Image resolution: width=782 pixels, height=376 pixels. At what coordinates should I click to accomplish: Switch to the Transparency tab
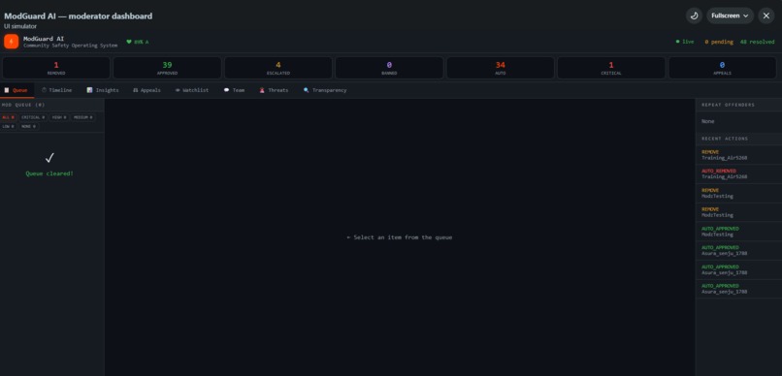325,90
